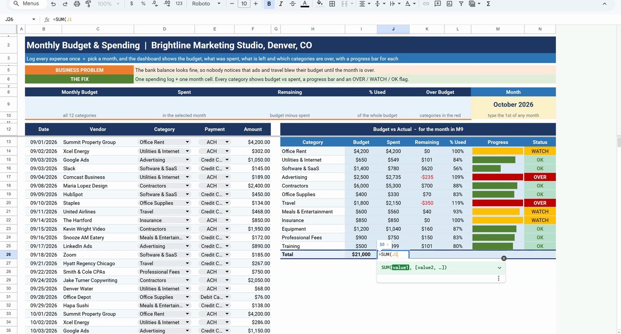Close the SUM formula help popup
Viewport: 621px width, 334px height.
point(504,258)
